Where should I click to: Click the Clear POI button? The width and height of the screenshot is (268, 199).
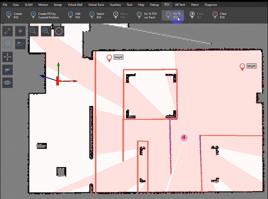pyautogui.click(x=219, y=15)
